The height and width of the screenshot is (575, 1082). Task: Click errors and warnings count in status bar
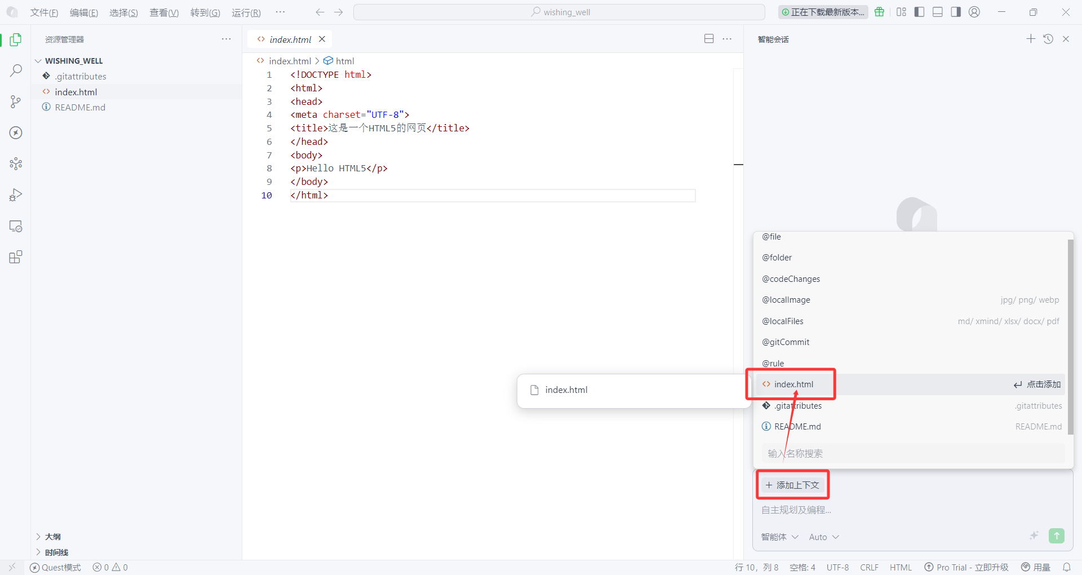110,567
